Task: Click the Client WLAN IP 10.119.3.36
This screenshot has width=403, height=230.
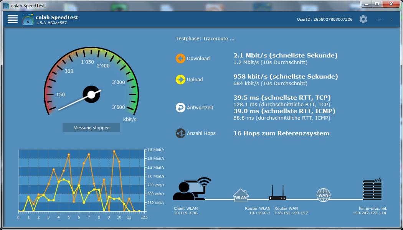Action: [186, 213]
